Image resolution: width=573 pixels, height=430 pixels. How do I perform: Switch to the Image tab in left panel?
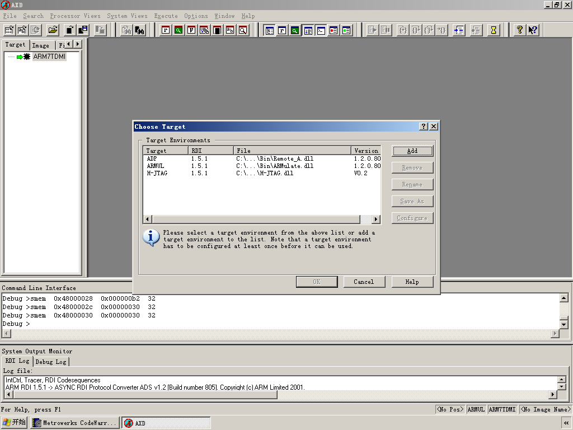click(40, 45)
